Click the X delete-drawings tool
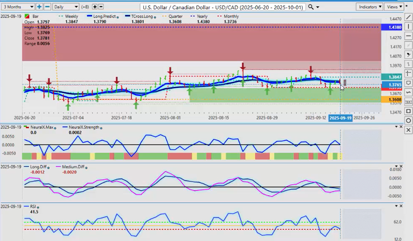Image resolution: width=413 pixels, height=241 pixels. [x=408, y=130]
